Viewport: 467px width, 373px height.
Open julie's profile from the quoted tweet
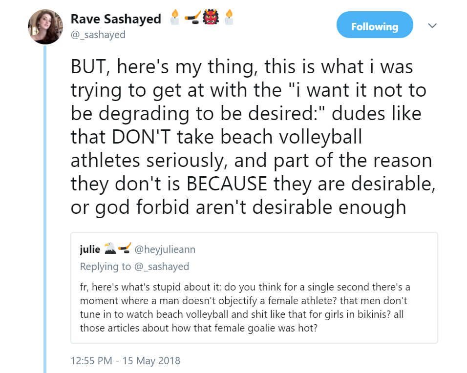coord(89,249)
